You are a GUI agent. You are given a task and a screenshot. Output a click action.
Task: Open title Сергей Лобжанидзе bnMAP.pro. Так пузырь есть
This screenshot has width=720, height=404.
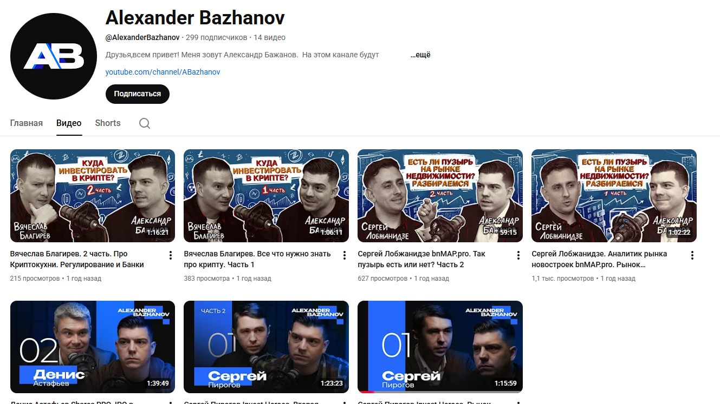[x=422, y=259]
